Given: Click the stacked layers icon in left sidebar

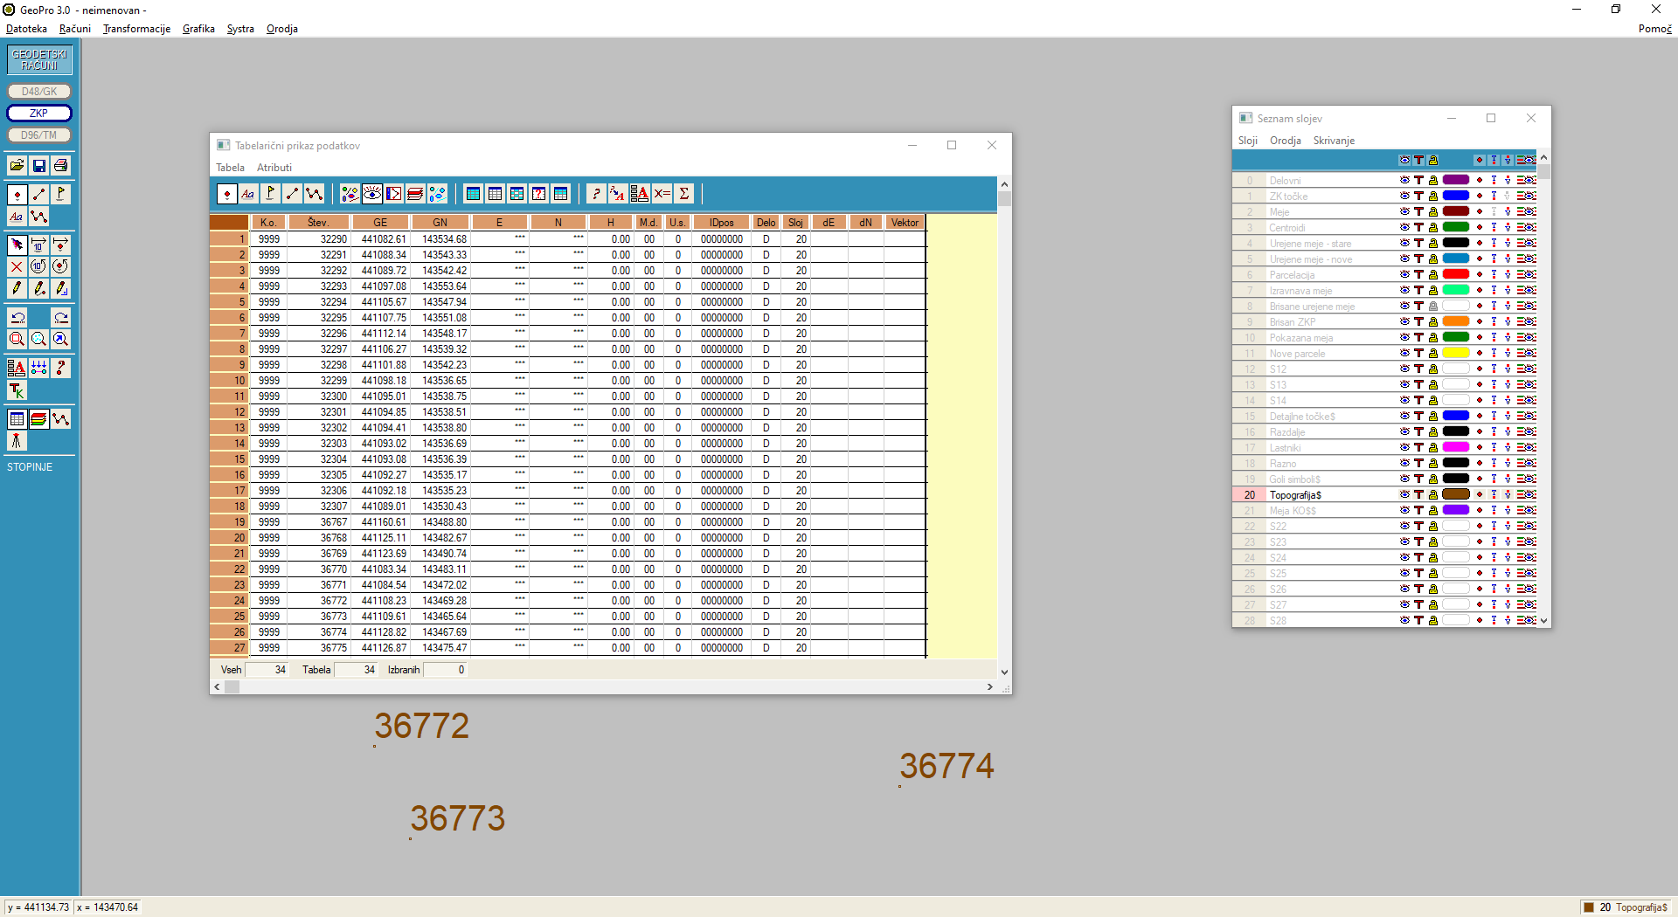Looking at the screenshot, I should pyautogui.click(x=38, y=420).
